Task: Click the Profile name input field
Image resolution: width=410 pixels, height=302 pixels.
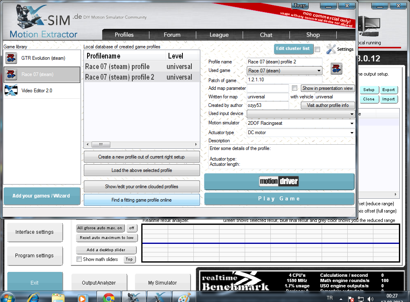Action: [x=284, y=62]
